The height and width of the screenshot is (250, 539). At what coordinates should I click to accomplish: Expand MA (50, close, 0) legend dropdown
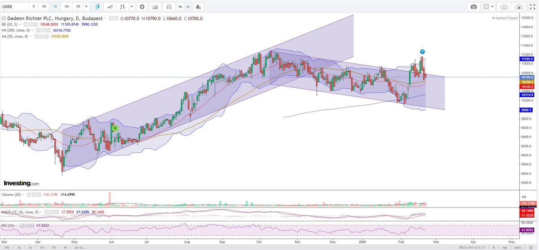coord(30,36)
